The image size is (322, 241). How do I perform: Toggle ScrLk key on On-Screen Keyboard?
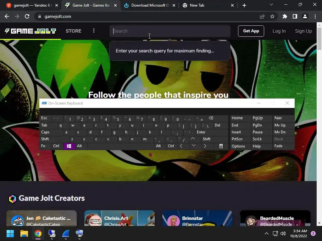tap(261, 139)
